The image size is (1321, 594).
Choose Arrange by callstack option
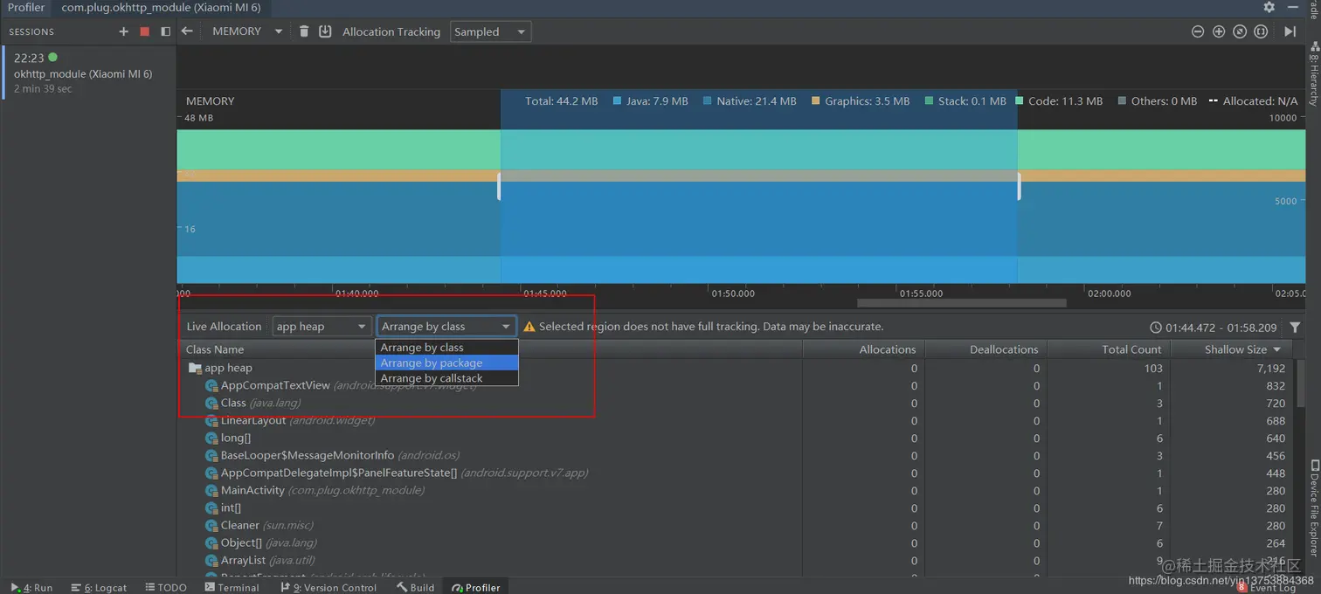point(446,378)
